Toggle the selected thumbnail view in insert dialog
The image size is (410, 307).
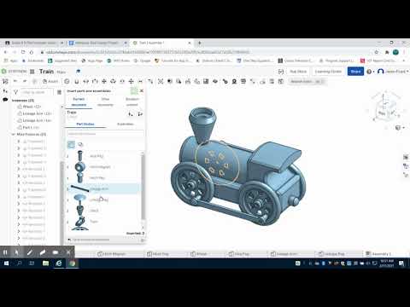point(71,144)
